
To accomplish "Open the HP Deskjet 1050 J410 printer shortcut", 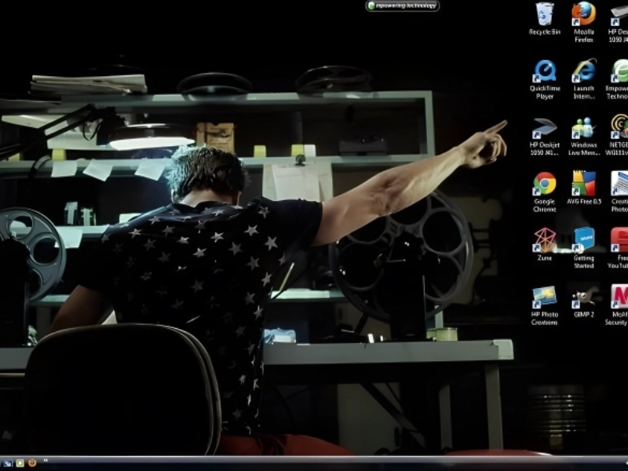I will 544,128.
